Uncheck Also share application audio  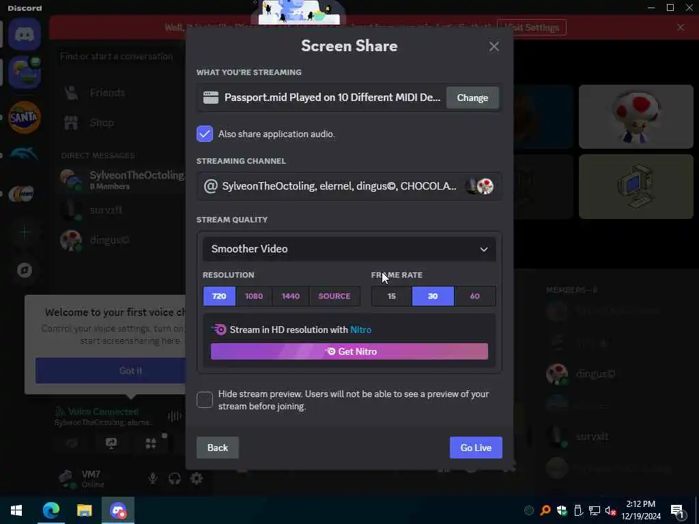coord(205,134)
